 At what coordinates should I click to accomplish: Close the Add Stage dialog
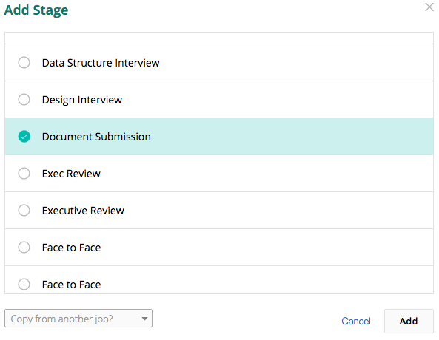point(429,7)
